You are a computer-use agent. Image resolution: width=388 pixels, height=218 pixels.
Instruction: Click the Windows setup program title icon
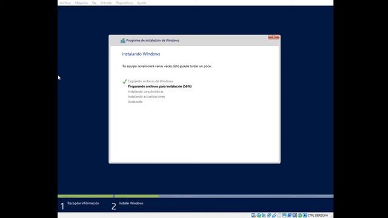coord(122,41)
